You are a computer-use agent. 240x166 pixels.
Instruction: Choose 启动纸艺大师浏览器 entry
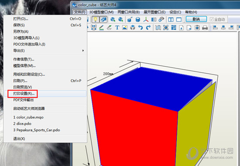(x=45, y=108)
